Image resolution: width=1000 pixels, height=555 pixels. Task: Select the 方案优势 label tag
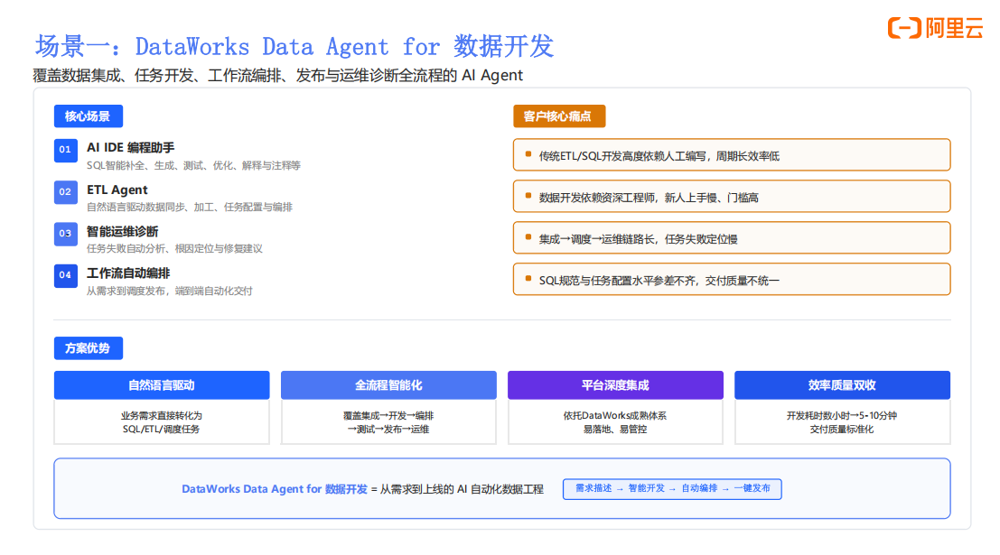pos(88,348)
